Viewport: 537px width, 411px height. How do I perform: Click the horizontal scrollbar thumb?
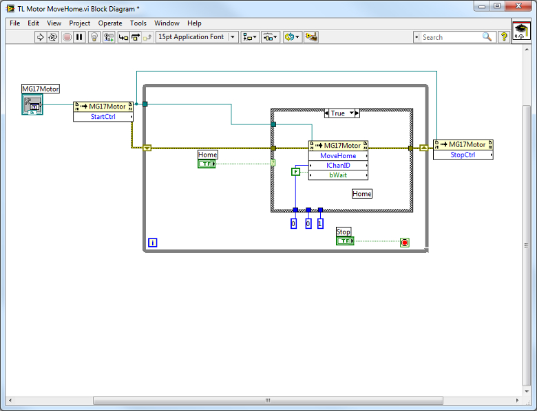tap(268, 400)
